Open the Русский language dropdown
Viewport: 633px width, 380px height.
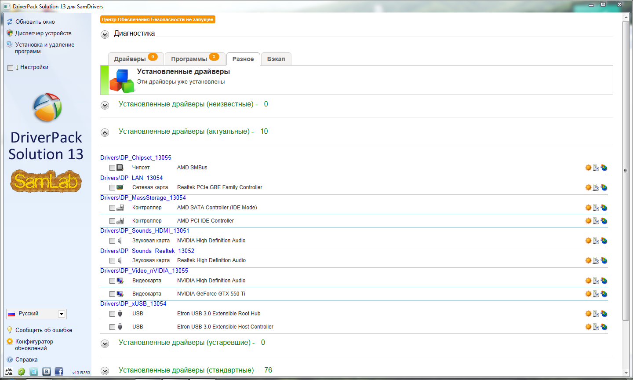pyautogui.click(x=62, y=314)
